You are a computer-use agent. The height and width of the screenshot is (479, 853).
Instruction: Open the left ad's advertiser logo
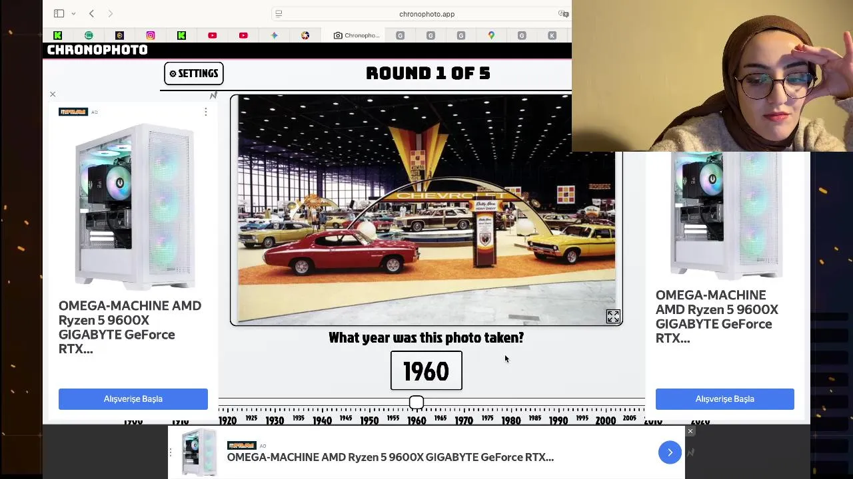[73, 112]
